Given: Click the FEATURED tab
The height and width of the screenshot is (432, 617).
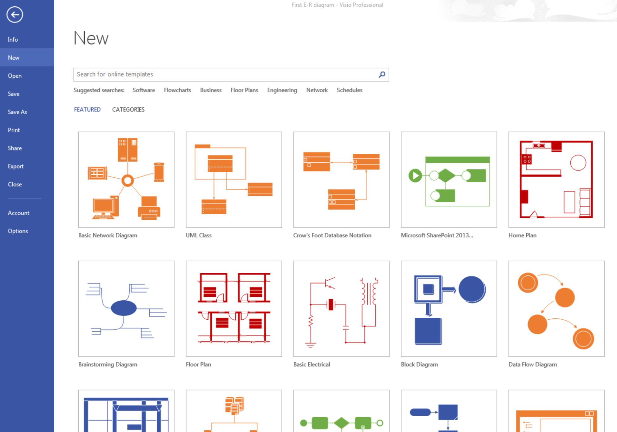Looking at the screenshot, I should [x=87, y=109].
